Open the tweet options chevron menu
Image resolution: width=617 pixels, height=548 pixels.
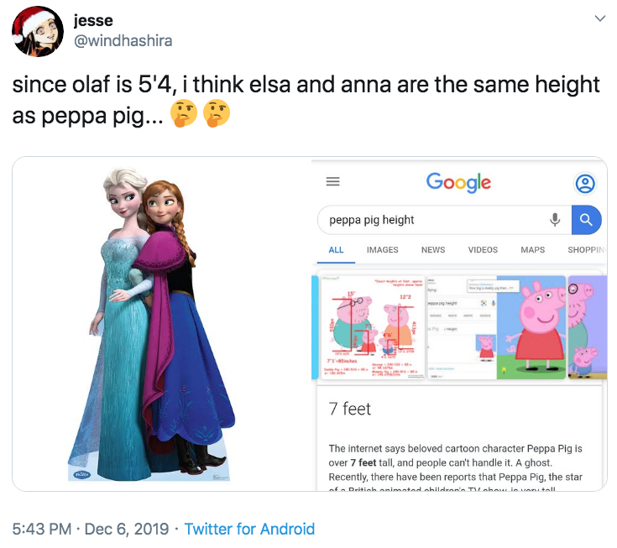click(x=599, y=18)
